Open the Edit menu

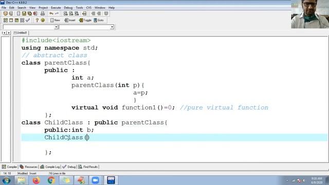[x=12, y=8]
